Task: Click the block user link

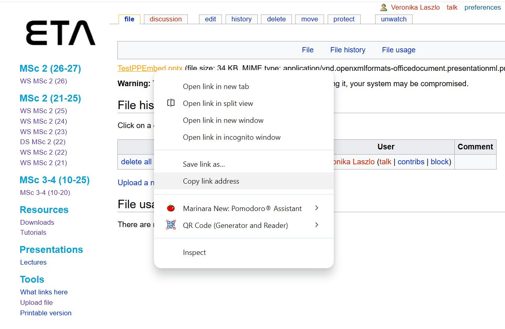Action: click(439, 162)
